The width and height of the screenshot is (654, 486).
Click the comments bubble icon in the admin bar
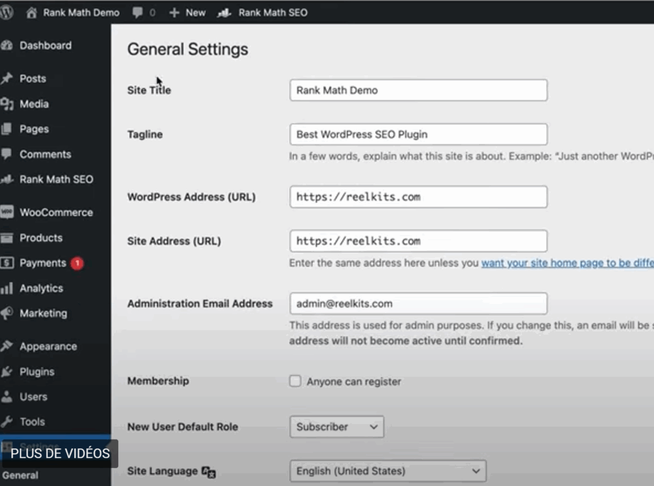pos(137,13)
